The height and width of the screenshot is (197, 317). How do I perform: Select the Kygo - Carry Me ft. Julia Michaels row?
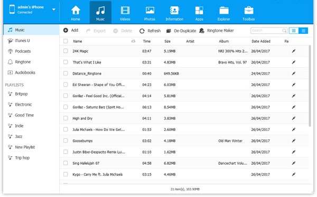coord(184,174)
